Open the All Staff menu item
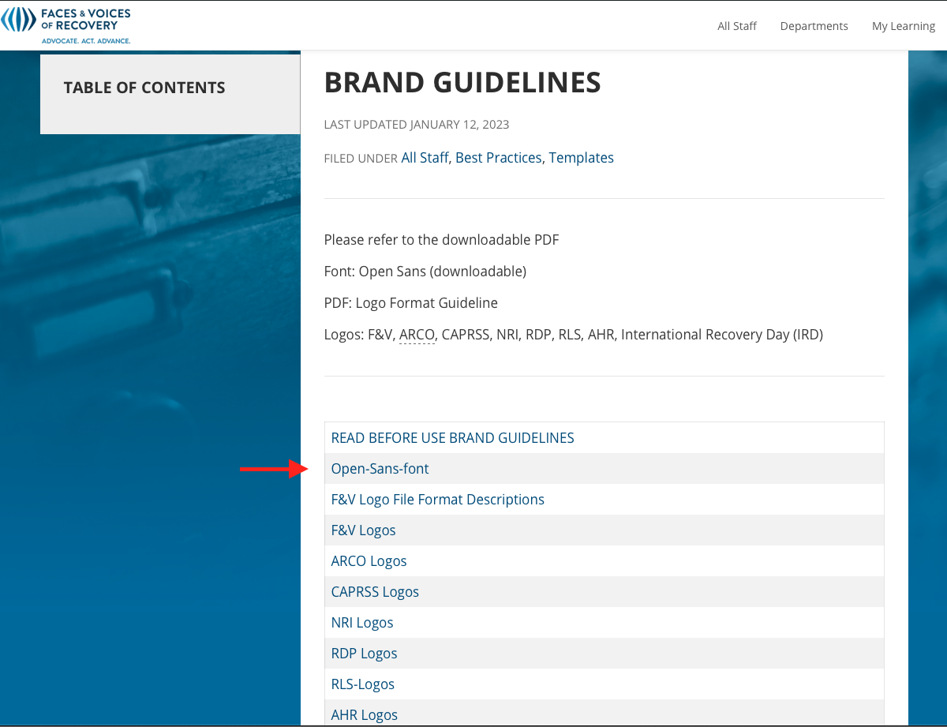This screenshot has width=947, height=727. point(736,26)
